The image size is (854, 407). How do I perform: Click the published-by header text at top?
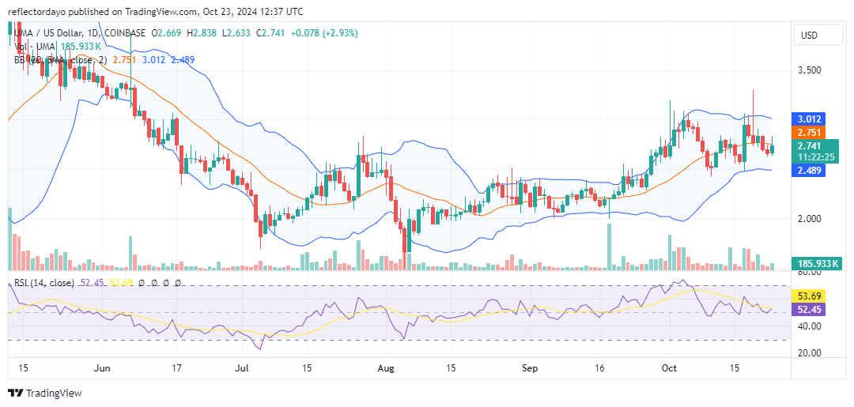156,11
